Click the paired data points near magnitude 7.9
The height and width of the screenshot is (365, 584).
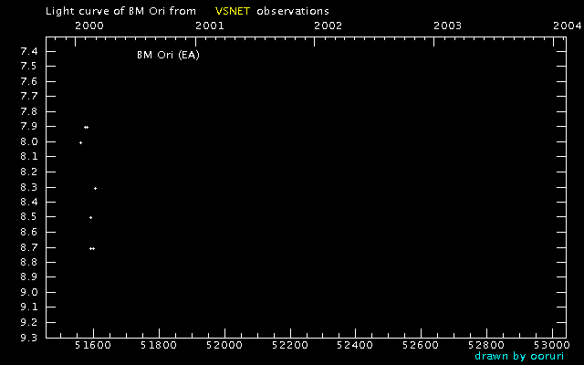(x=86, y=127)
